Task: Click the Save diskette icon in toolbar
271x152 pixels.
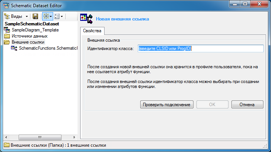Action: tap(35, 17)
